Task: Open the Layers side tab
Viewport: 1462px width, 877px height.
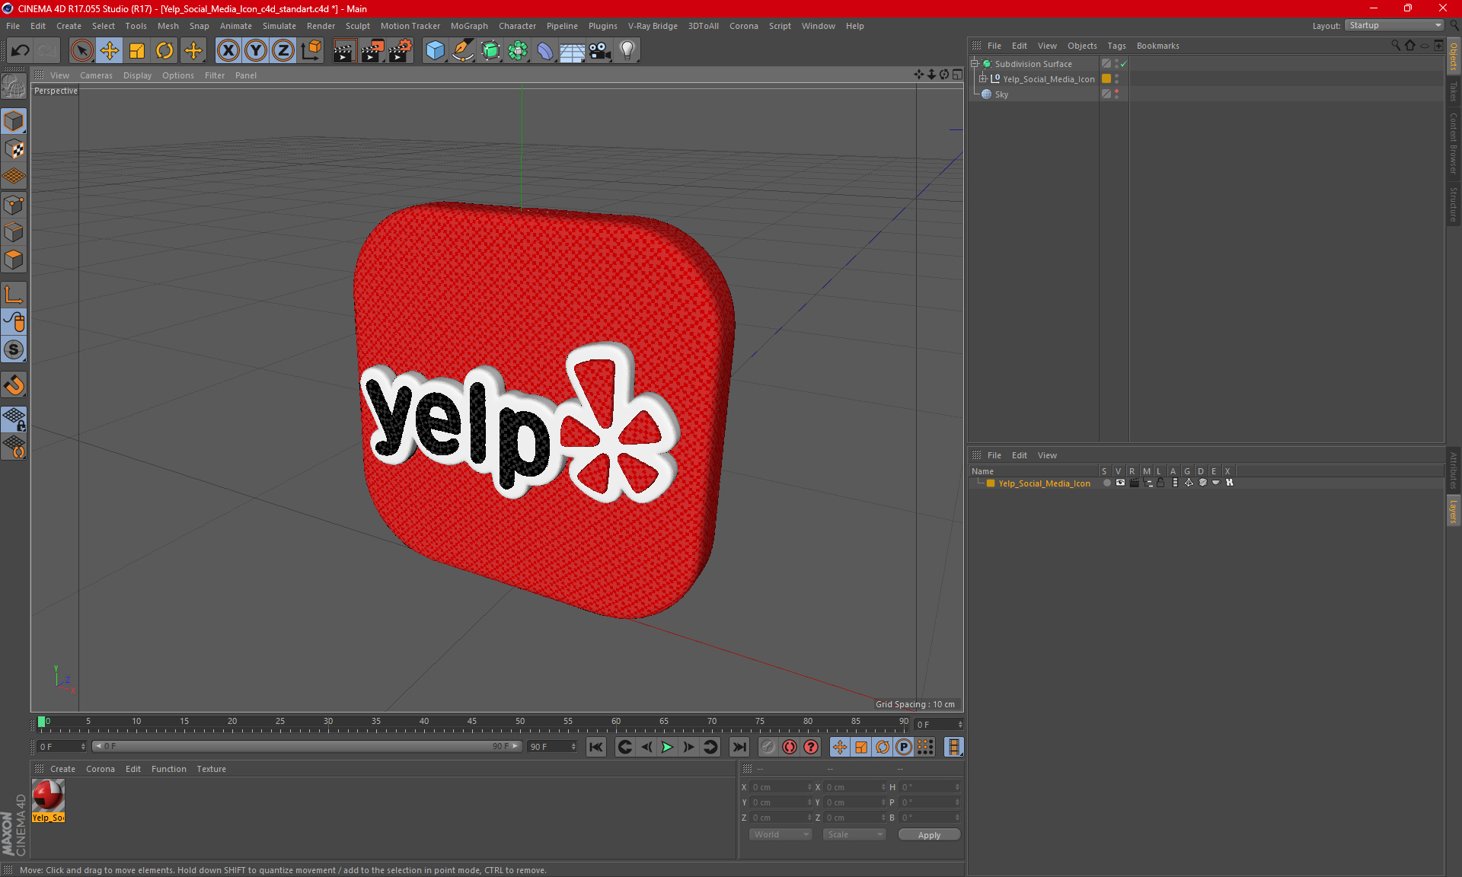Action: 1454,511
